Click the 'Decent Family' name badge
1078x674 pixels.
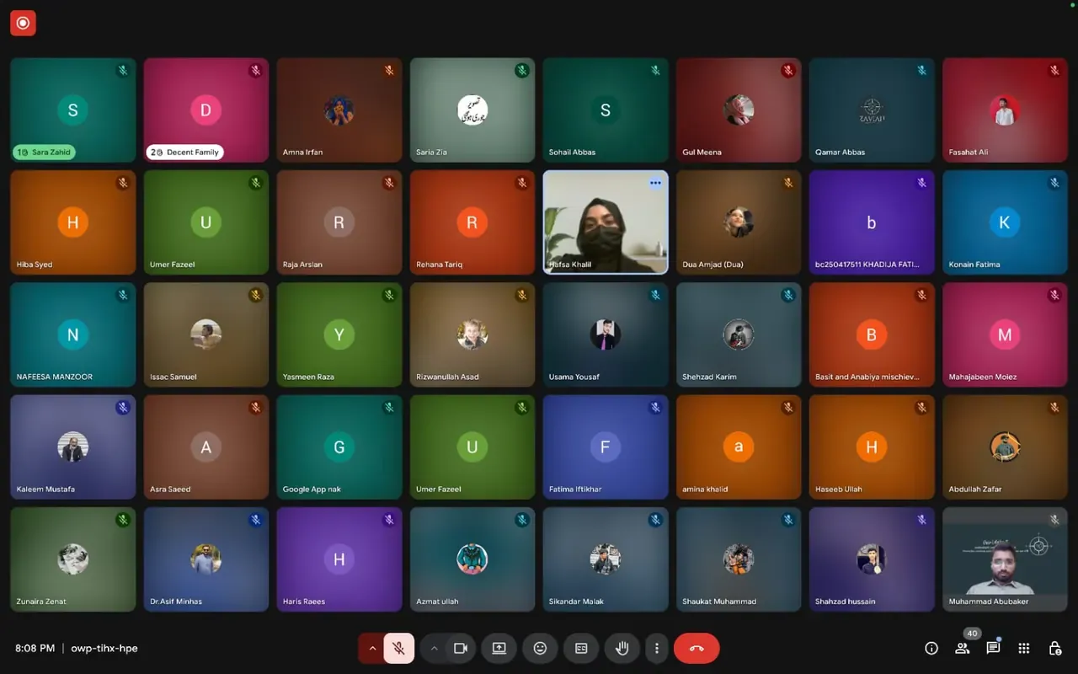pyautogui.click(x=185, y=152)
